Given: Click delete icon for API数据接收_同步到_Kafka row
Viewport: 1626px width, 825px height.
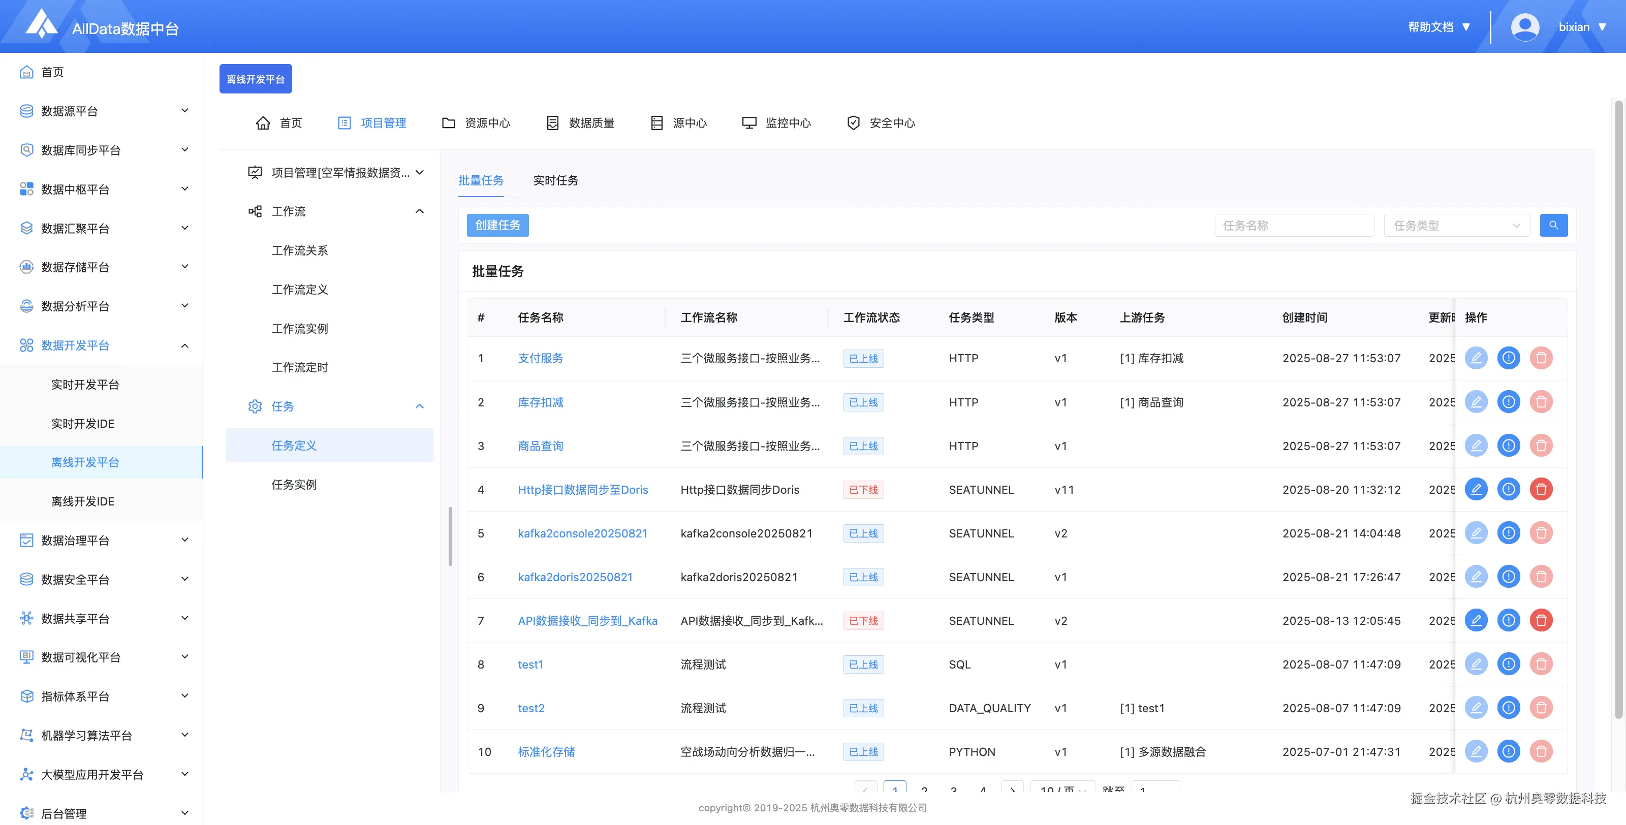Looking at the screenshot, I should pyautogui.click(x=1541, y=620).
